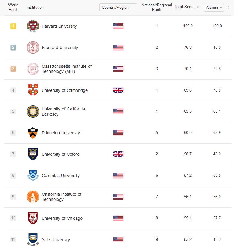Open the Columbia University link
Viewport: 234px width, 252px height.
(61, 176)
